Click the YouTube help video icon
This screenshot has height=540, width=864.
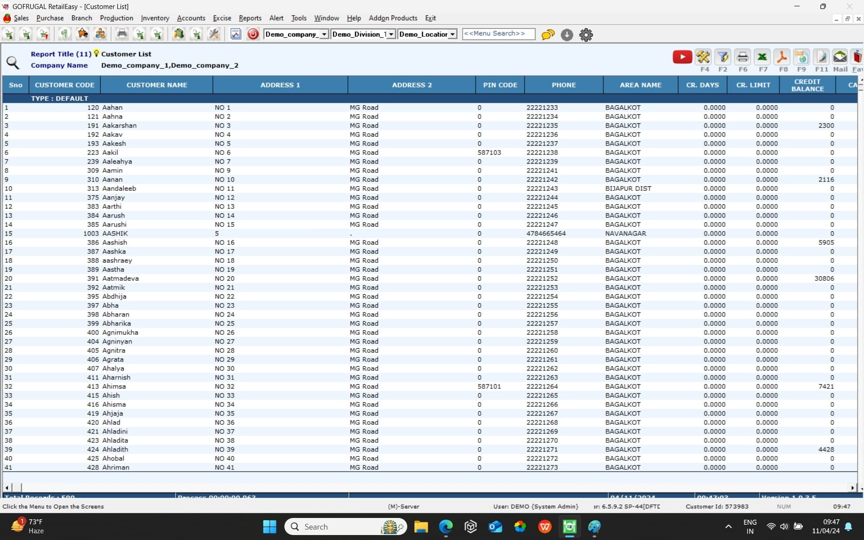[682, 57]
